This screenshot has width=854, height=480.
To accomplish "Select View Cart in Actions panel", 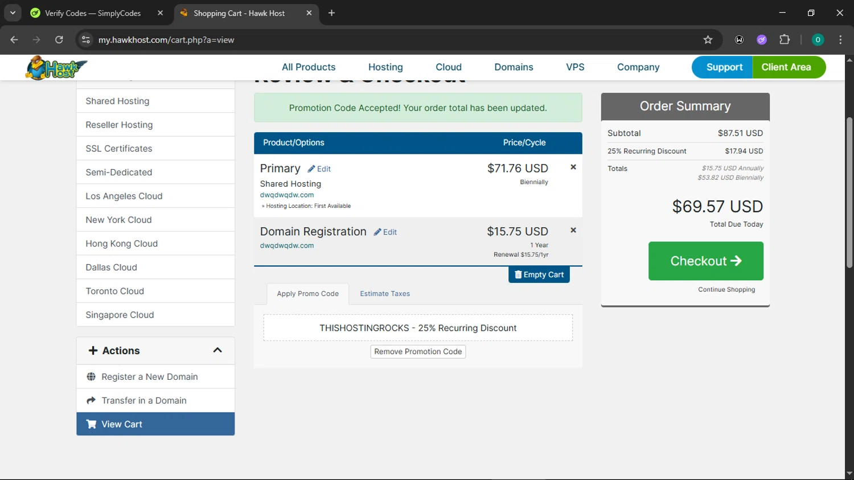I will (x=155, y=424).
